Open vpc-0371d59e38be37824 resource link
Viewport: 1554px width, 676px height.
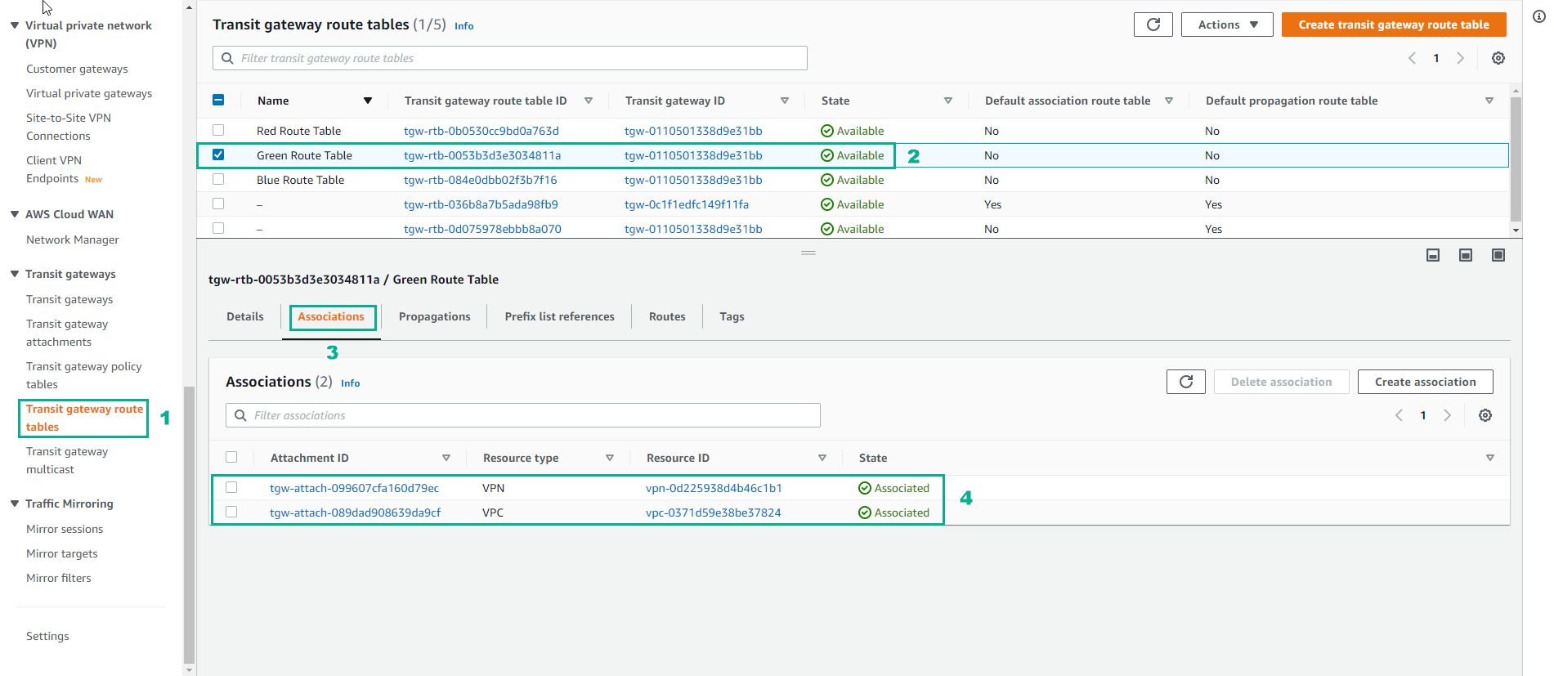point(714,513)
